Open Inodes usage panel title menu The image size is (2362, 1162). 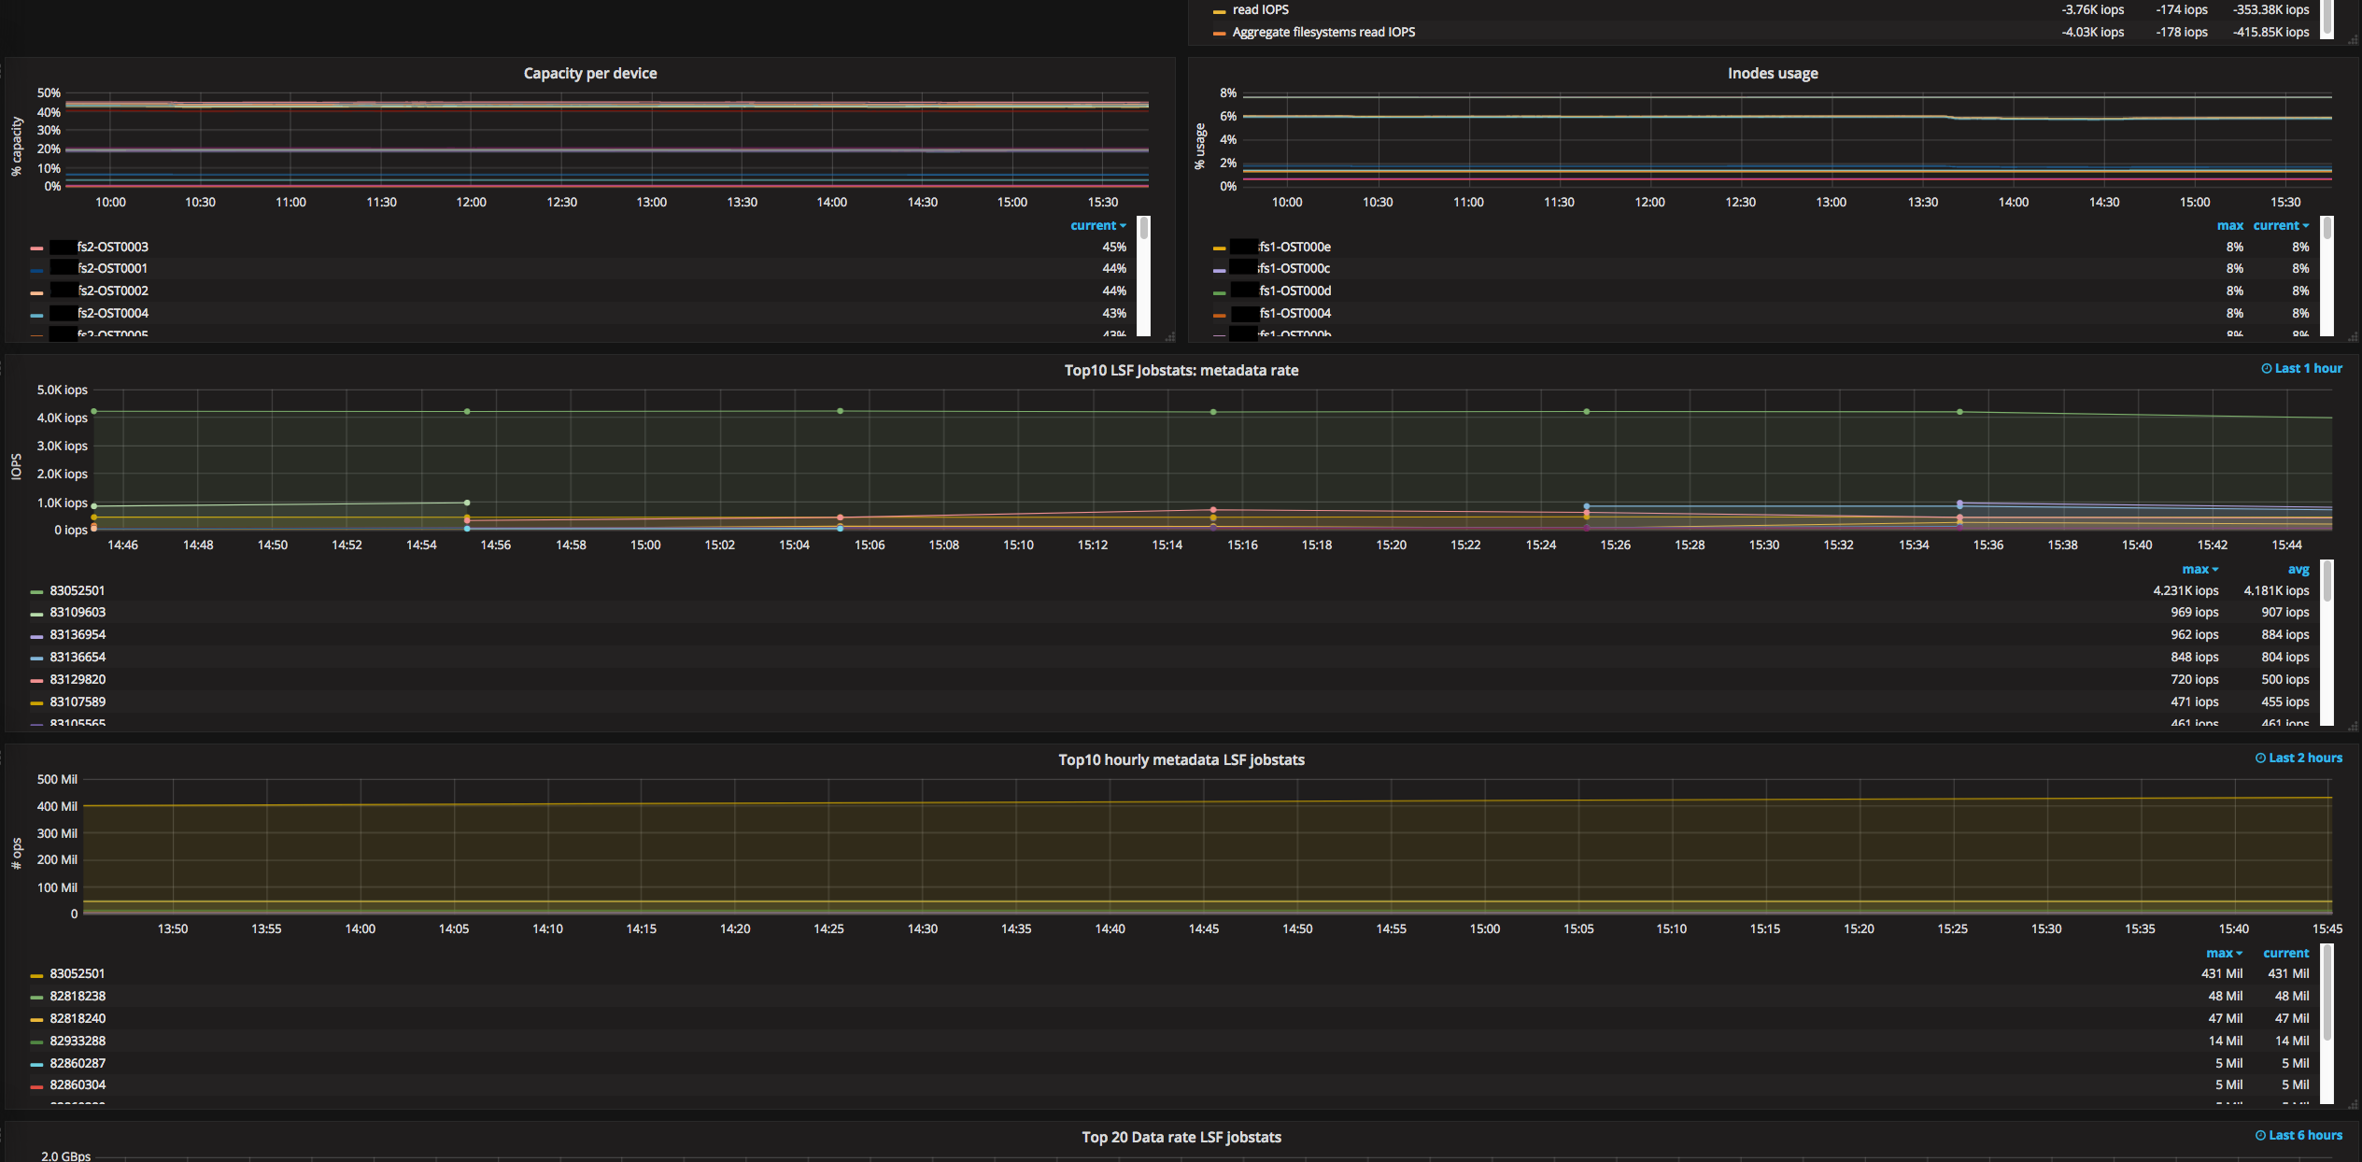pyautogui.click(x=1772, y=74)
